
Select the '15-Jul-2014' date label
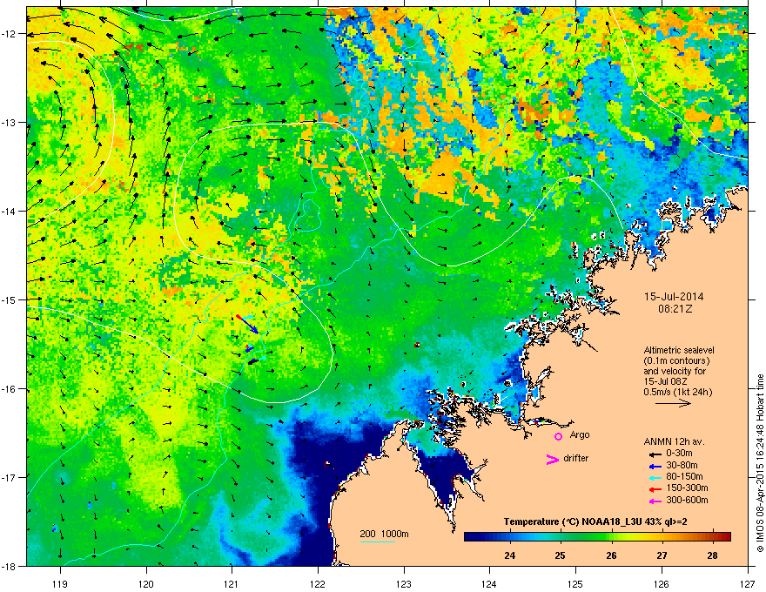(674, 297)
